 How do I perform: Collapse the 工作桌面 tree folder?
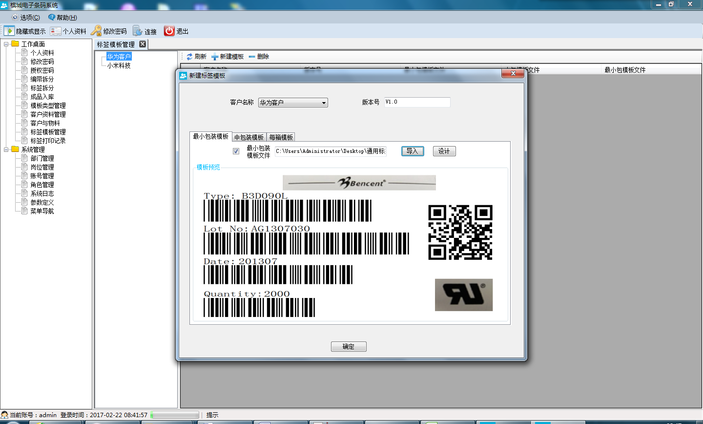6,44
